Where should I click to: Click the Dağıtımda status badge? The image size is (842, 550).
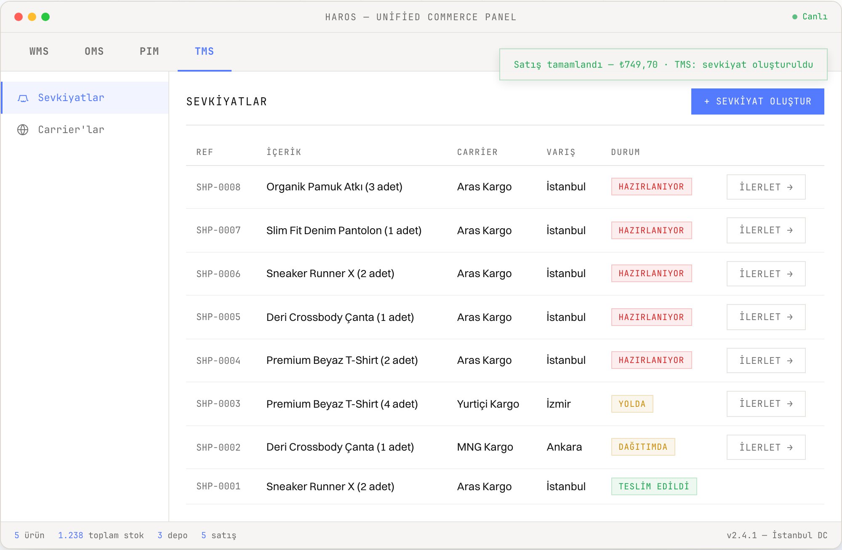pyautogui.click(x=643, y=447)
